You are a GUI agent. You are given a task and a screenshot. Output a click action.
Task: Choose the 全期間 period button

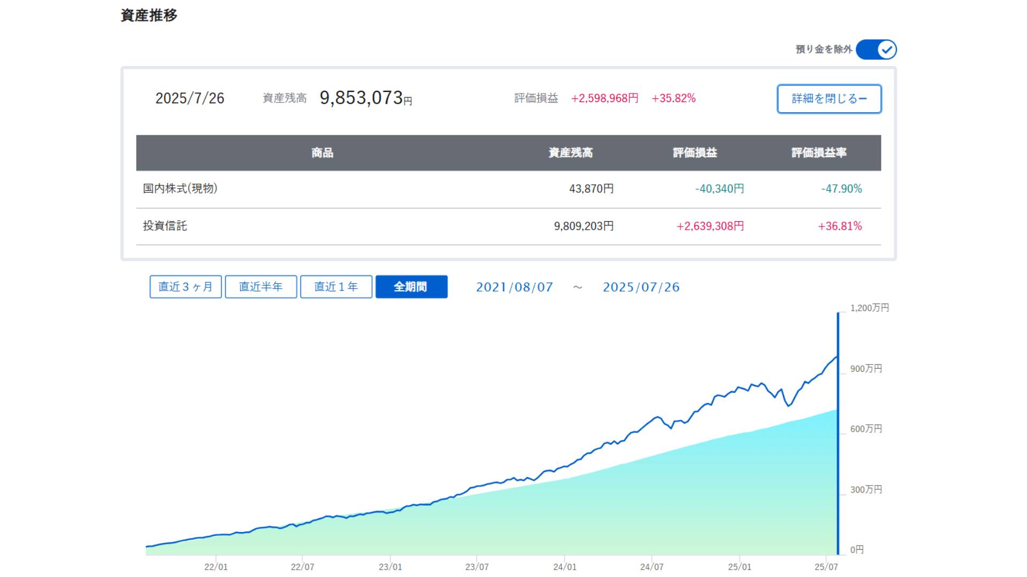pyautogui.click(x=411, y=287)
